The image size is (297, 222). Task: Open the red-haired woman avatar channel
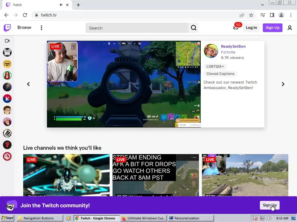pos(7,75)
